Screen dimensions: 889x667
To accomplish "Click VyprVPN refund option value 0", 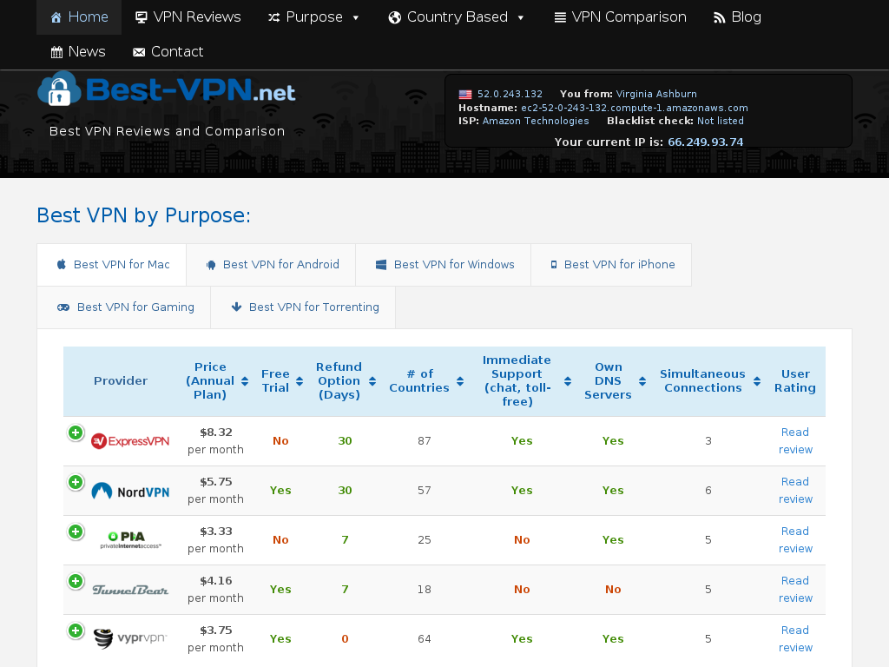I will click(x=345, y=639).
